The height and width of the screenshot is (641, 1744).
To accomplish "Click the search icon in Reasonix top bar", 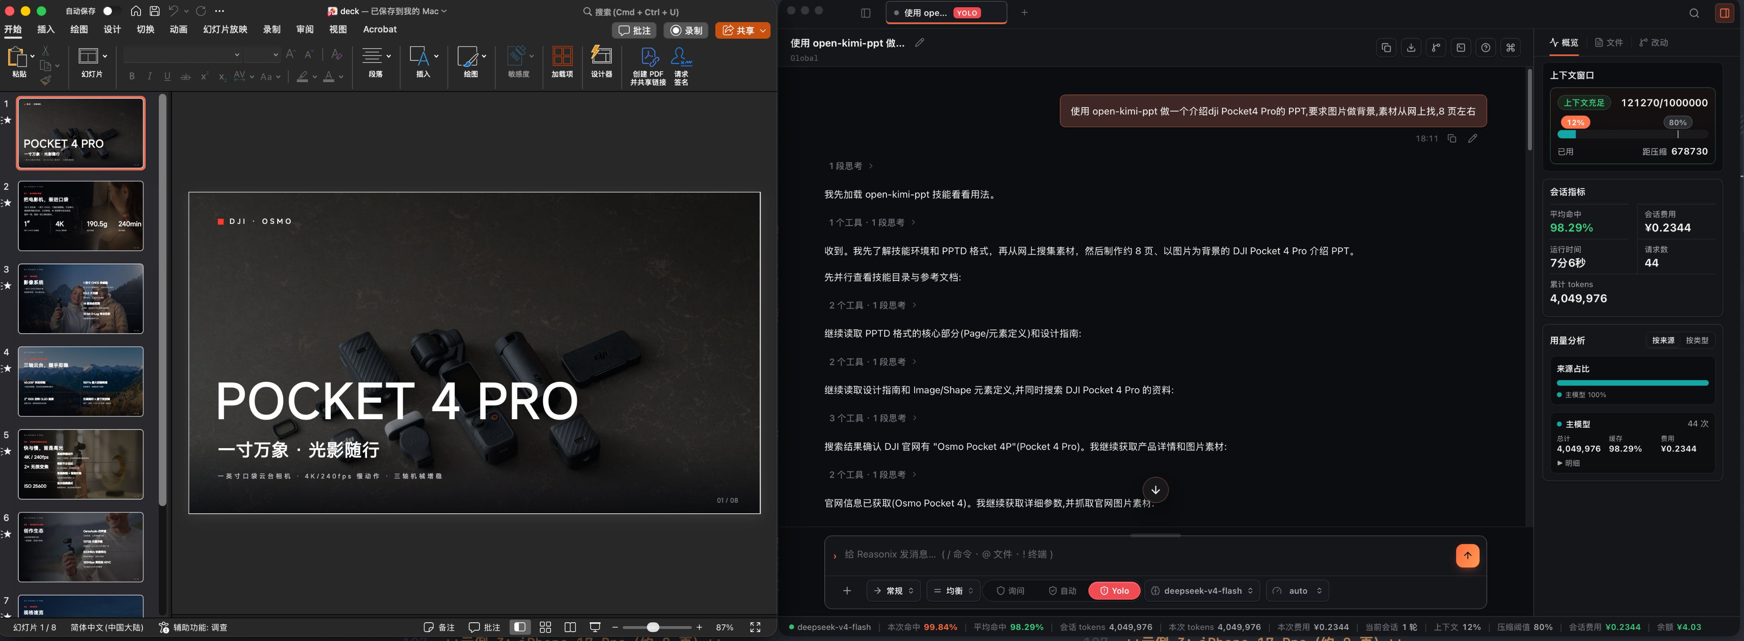I will click(1694, 13).
